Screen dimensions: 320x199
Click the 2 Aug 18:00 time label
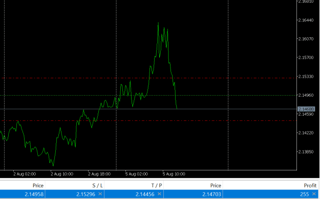point(99,174)
